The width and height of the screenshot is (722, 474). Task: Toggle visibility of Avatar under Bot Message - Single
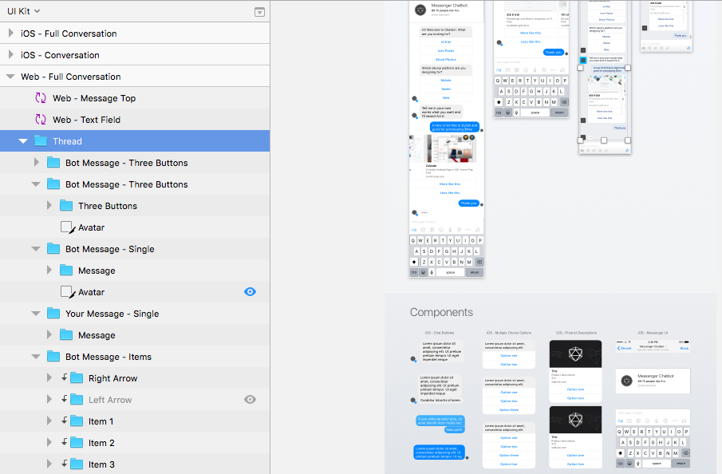[x=250, y=292]
